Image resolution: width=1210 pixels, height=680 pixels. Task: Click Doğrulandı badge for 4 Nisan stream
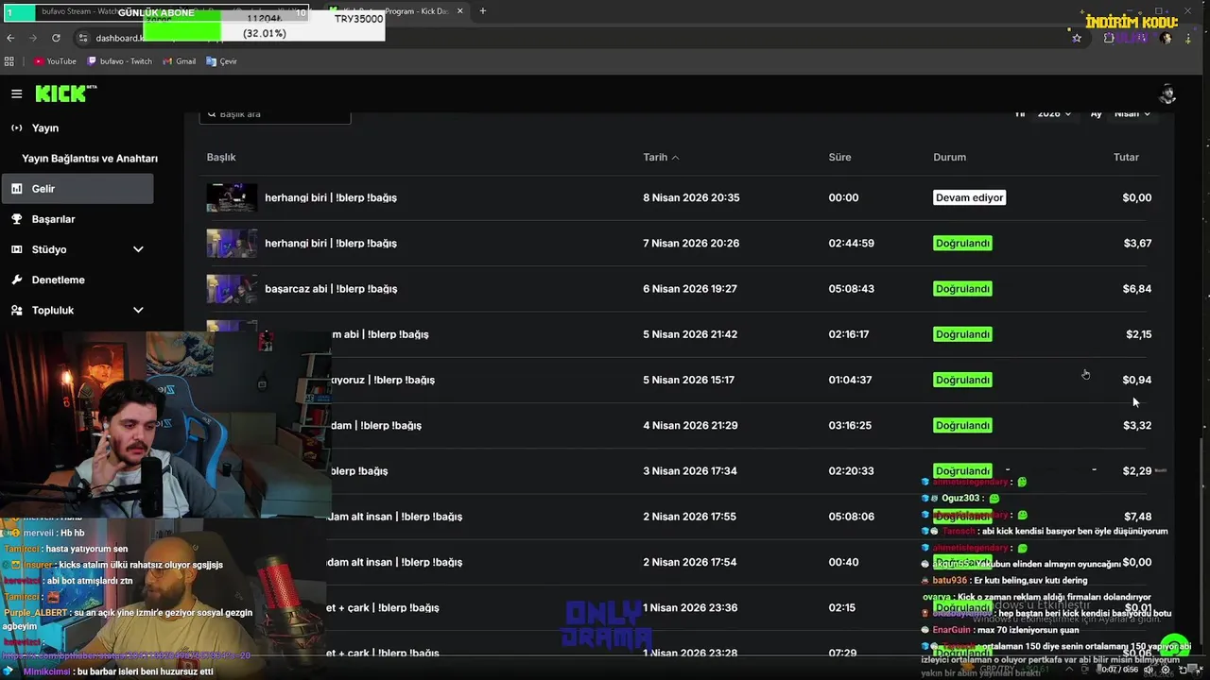[962, 425]
